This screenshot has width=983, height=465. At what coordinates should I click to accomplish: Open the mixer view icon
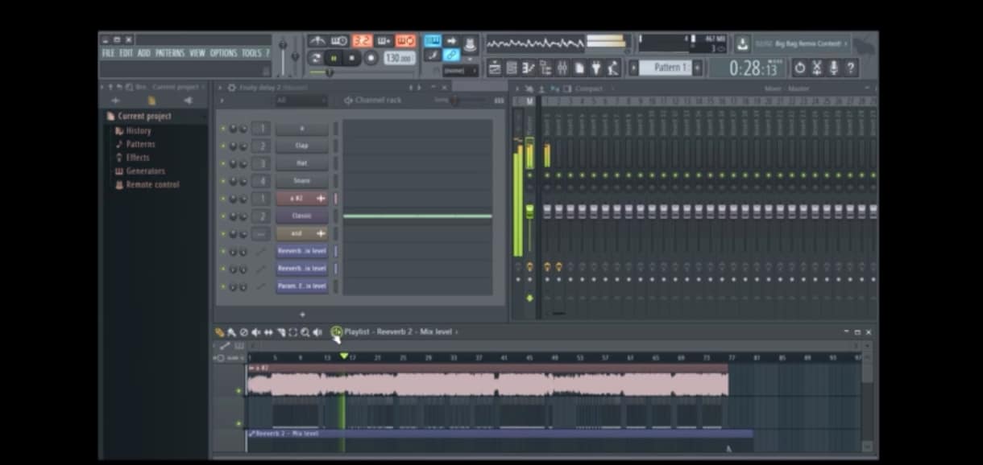click(562, 68)
